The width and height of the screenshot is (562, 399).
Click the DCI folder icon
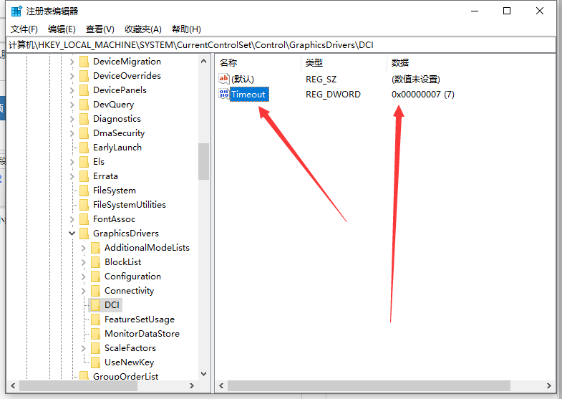pos(95,304)
